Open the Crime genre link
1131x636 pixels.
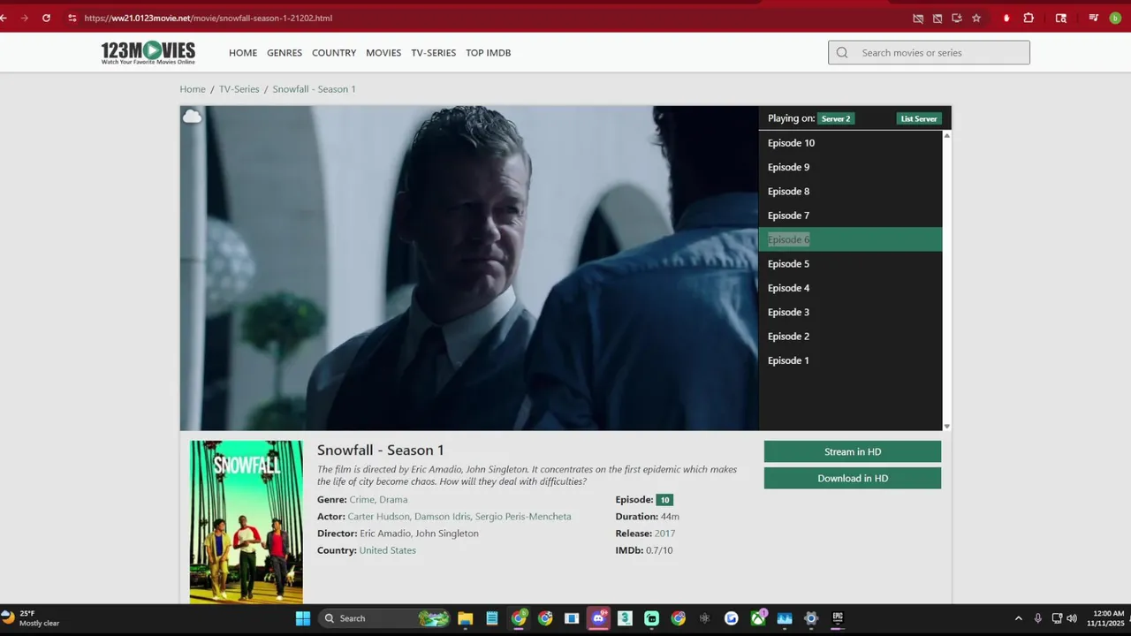362,500
